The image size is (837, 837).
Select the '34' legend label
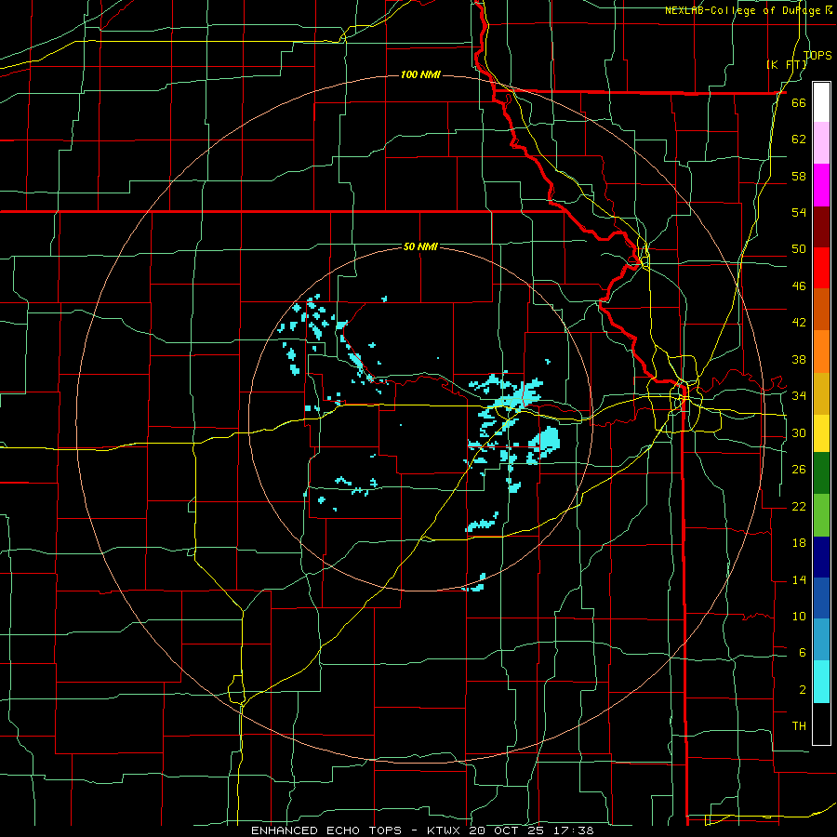click(799, 396)
